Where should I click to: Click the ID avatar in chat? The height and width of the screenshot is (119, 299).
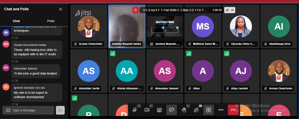(x=6, y=87)
